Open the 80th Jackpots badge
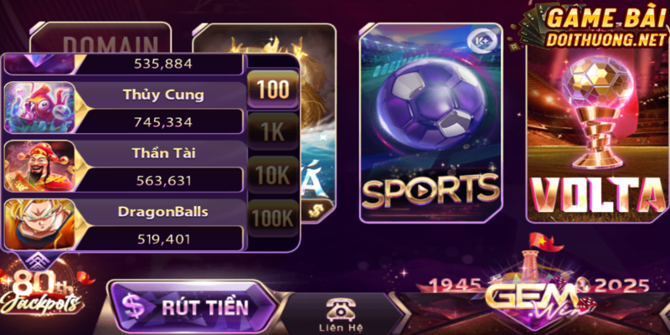 tap(42, 291)
